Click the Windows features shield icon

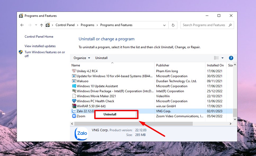[x=21, y=52]
